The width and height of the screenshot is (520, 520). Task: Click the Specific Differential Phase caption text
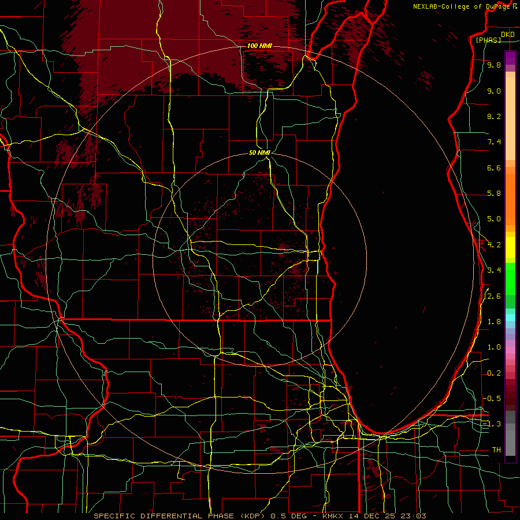(x=260, y=516)
